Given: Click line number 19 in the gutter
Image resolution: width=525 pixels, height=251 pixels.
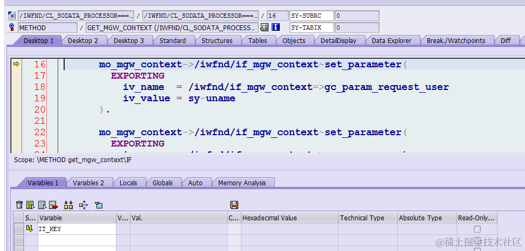Looking at the screenshot, I should 40,98.
